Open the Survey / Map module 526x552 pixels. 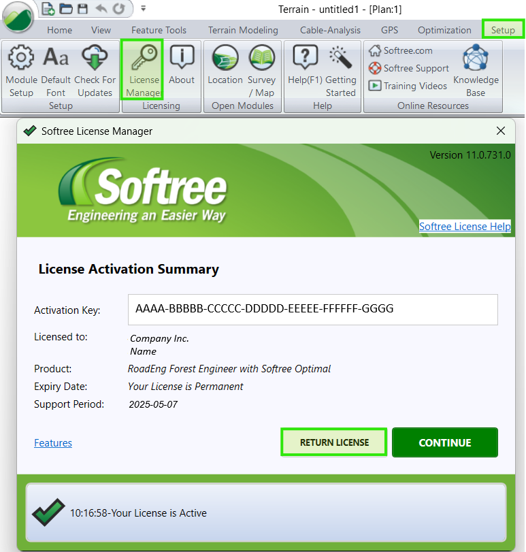coord(261,70)
